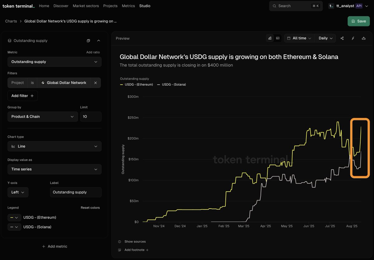Open the Home menu item

click(44, 6)
